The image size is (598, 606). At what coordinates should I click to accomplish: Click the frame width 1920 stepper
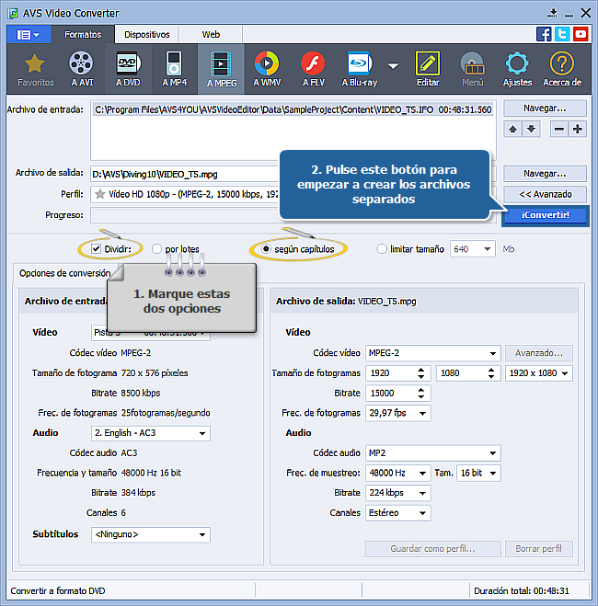coord(421,373)
